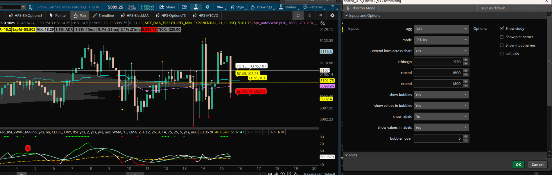Click Save as default button
Screen dimensions: 552x175
(x=492, y=8)
